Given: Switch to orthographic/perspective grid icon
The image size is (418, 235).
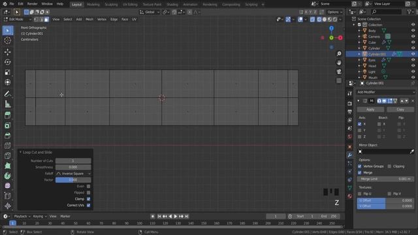Looking at the screenshot, I should 339,81.
